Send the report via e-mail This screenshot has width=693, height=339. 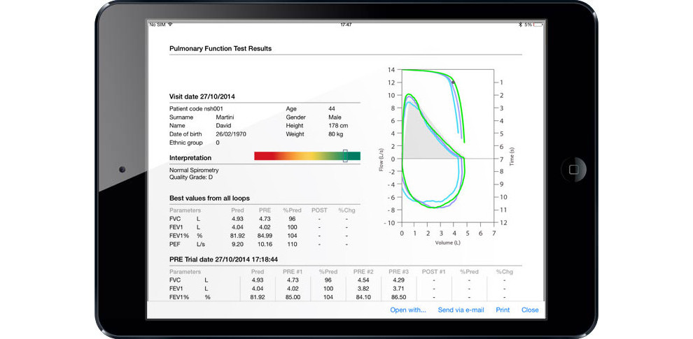pyautogui.click(x=461, y=310)
